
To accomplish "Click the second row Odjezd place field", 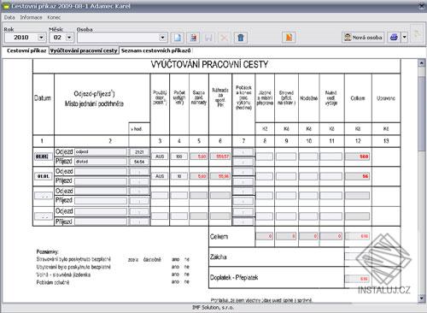I will [101, 171].
